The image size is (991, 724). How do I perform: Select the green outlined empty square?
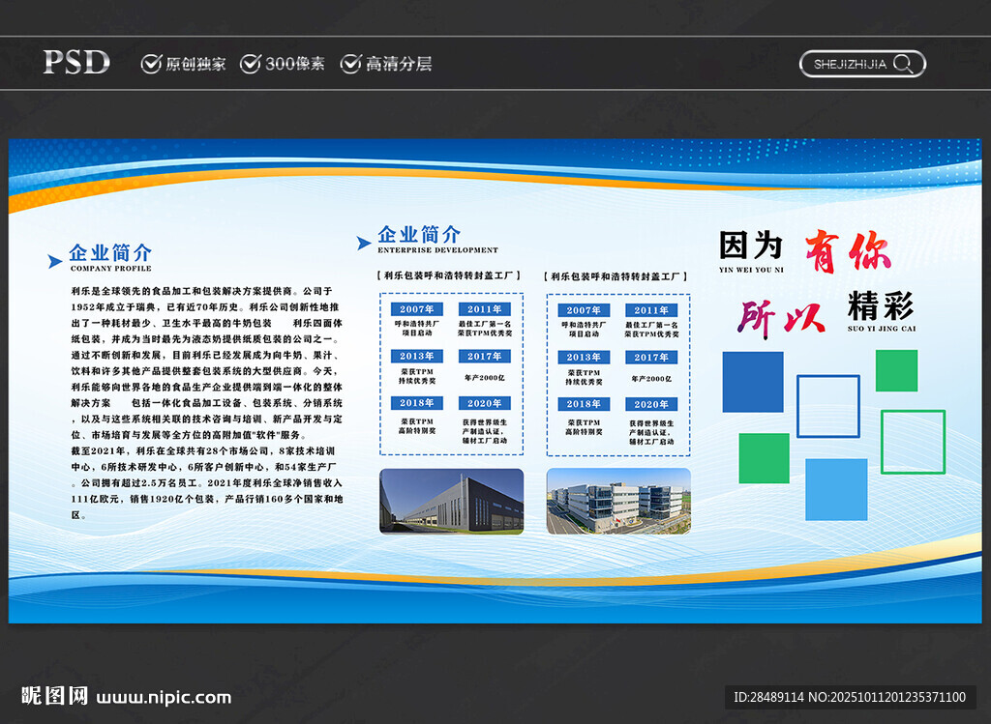point(913,442)
